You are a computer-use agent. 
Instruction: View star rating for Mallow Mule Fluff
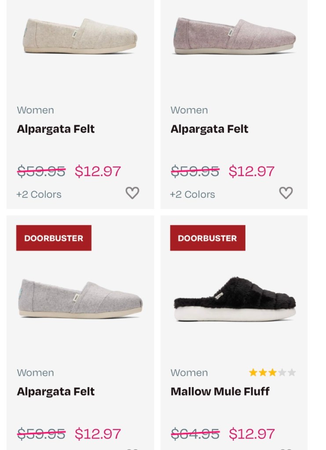point(272,373)
